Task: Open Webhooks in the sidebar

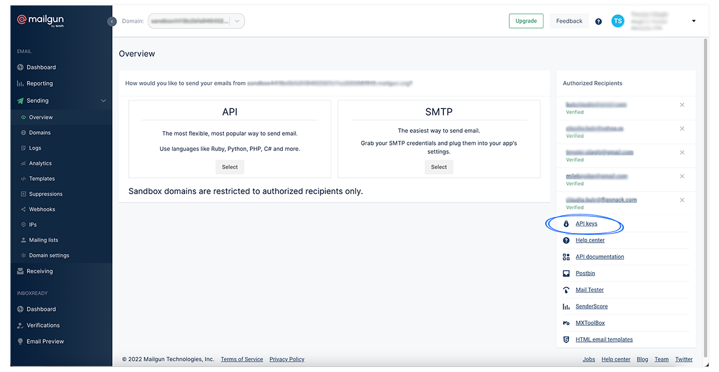Action: [x=42, y=209]
